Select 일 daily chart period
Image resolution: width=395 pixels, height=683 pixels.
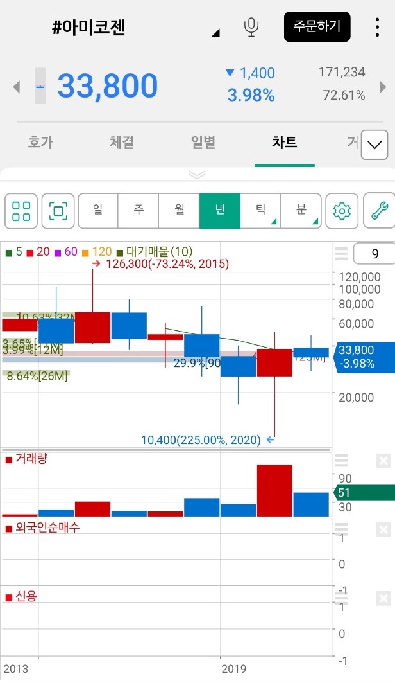pyautogui.click(x=97, y=211)
